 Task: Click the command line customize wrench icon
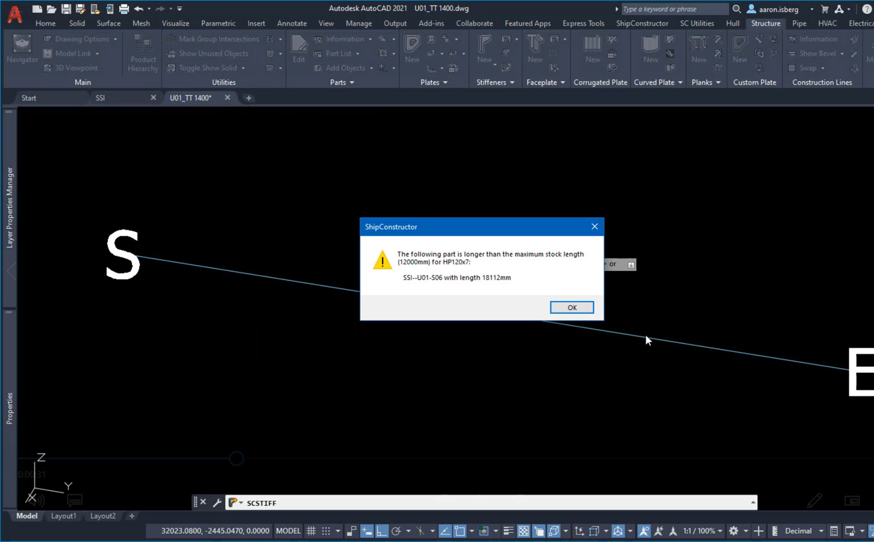[x=217, y=502]
